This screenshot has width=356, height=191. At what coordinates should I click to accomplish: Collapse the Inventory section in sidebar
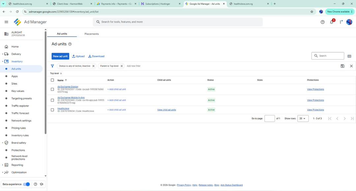coord(3,61)
